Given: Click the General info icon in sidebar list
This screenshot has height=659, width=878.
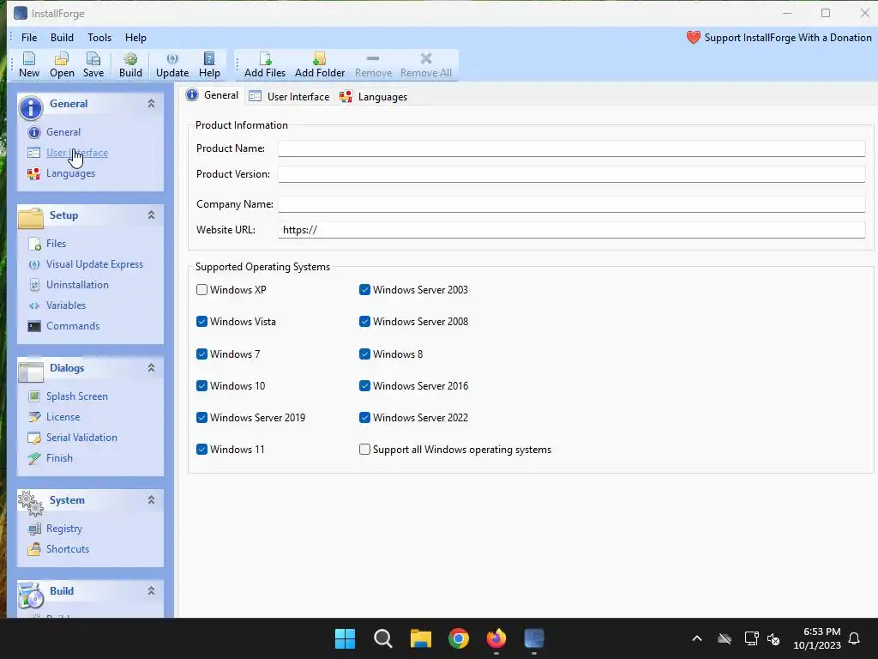Looking at the screenshot, I should pos(34,132).
